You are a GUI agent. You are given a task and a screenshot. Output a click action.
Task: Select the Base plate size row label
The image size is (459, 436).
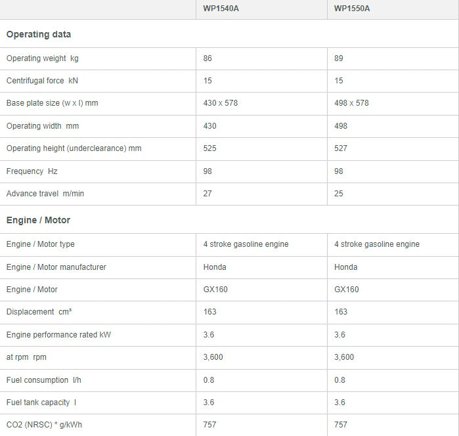pos(53,103)
